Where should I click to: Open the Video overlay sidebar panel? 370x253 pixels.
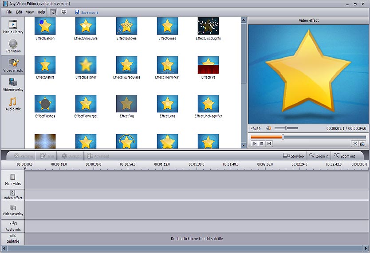[13, 85]
